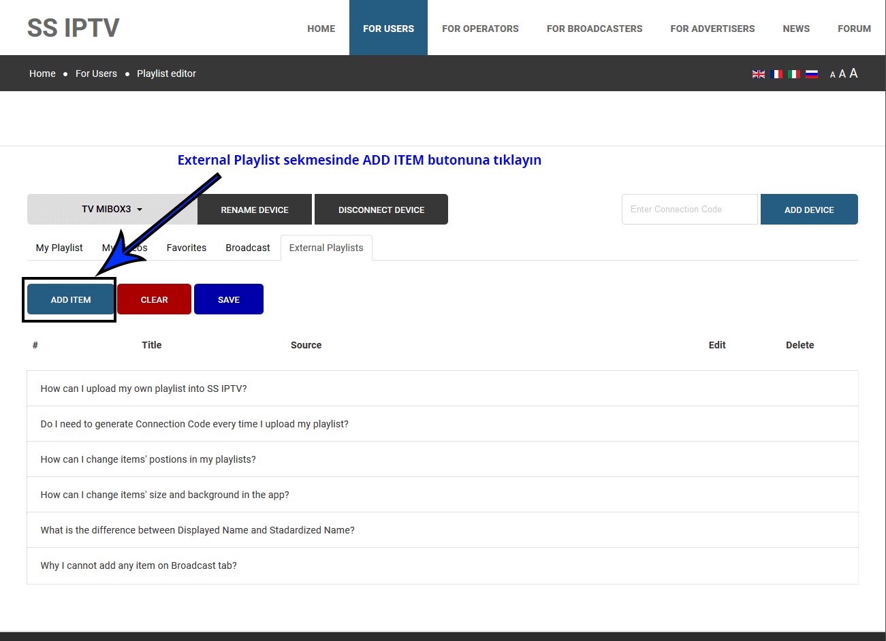
Task: Expand 'Do I need to generate Connection Code' question
Action: (194, 424)
